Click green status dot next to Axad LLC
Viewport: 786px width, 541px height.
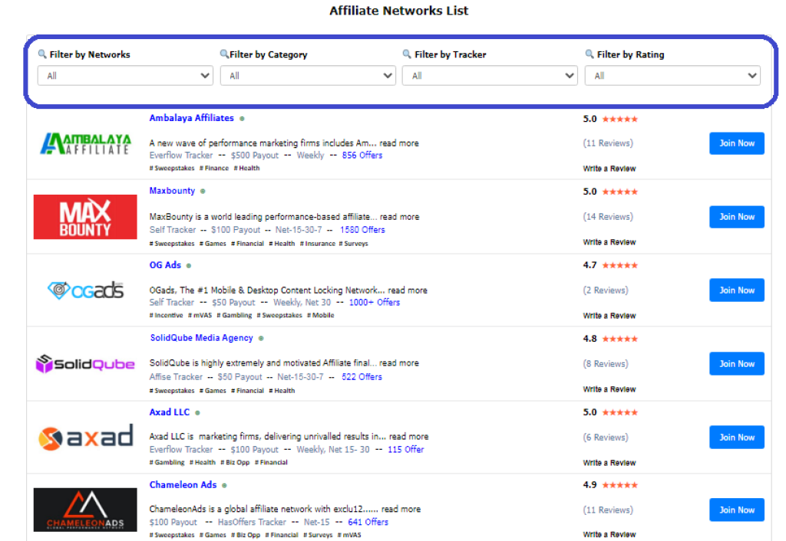pos(197,413)
